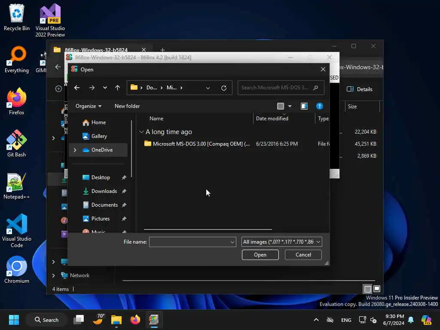Click the 86Box icon in the Open dialog title bar
The height and width of the screenshot is (330, 440).
click(74, 69)
